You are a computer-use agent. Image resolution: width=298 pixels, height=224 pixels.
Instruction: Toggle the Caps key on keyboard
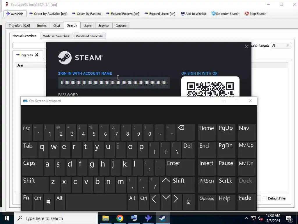[x=32, y=167]
